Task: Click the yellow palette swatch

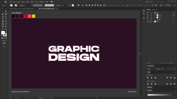Action: click(33, 16)
